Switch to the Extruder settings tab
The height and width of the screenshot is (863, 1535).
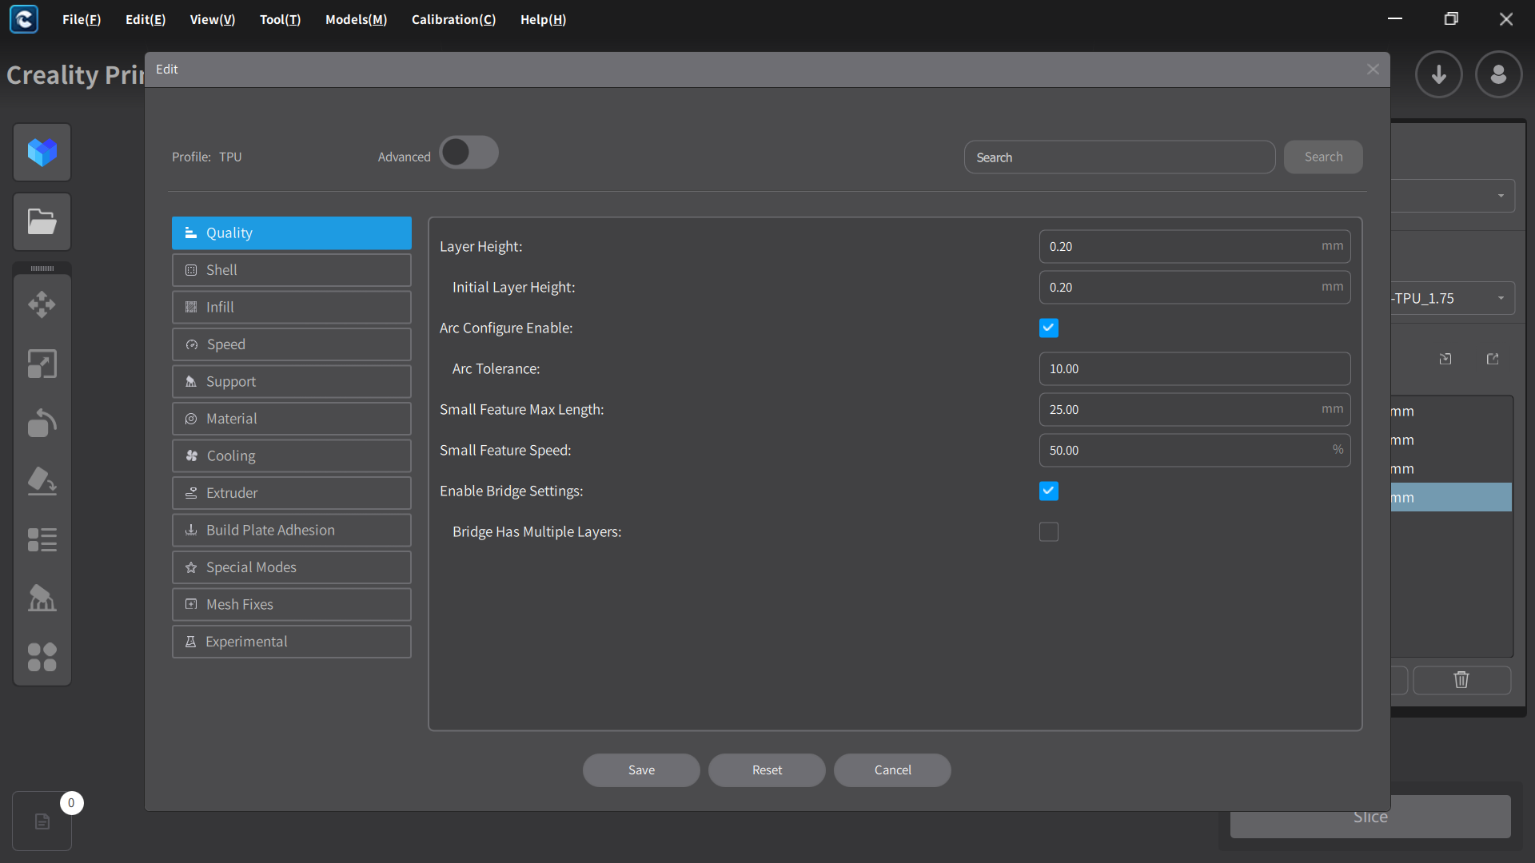coord(292,493)
